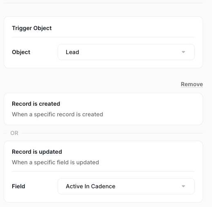Click the divider line above Field row
212x207 pixels.
(103, 171)
